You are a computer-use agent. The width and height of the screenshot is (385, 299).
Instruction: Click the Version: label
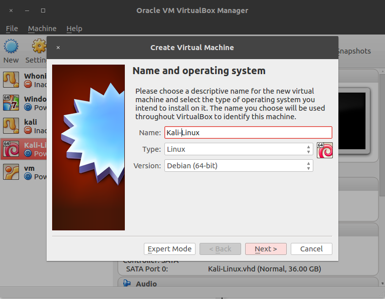(147, 166)
